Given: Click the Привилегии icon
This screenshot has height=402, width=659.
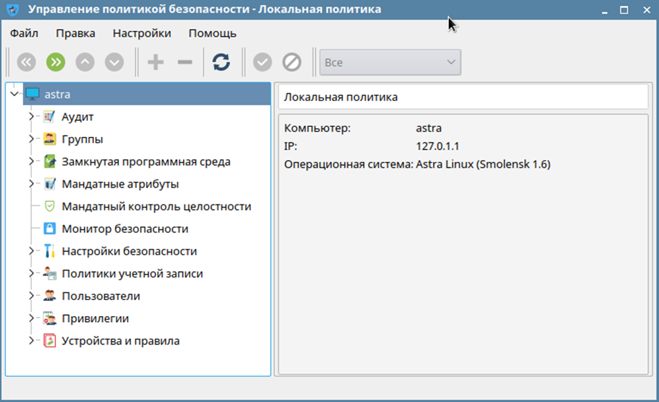Looking at the screenshot, I should [x=49, y=318].
